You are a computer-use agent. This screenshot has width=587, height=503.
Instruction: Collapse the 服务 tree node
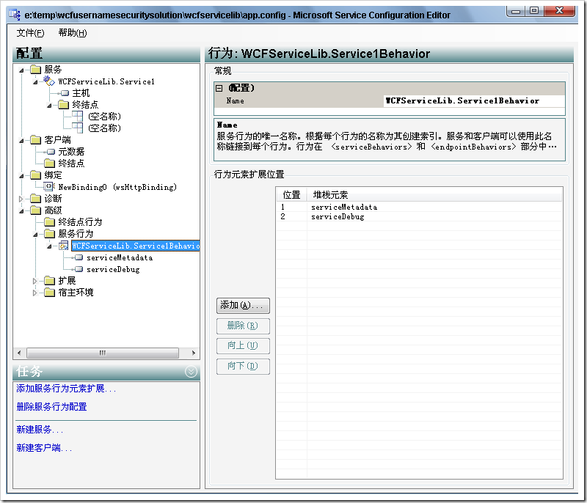21,70
